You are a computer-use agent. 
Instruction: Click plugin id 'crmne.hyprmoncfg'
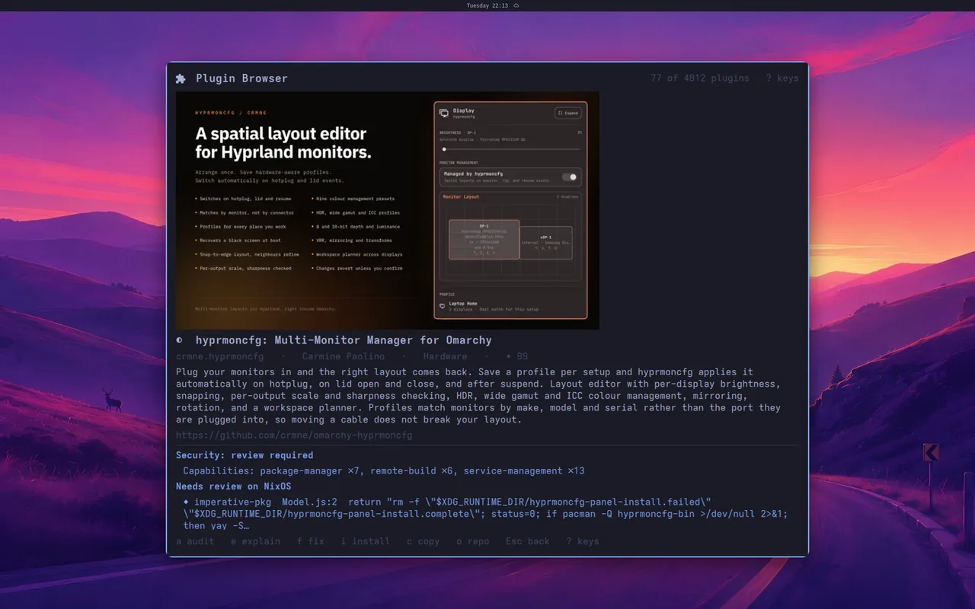[220, 356]
